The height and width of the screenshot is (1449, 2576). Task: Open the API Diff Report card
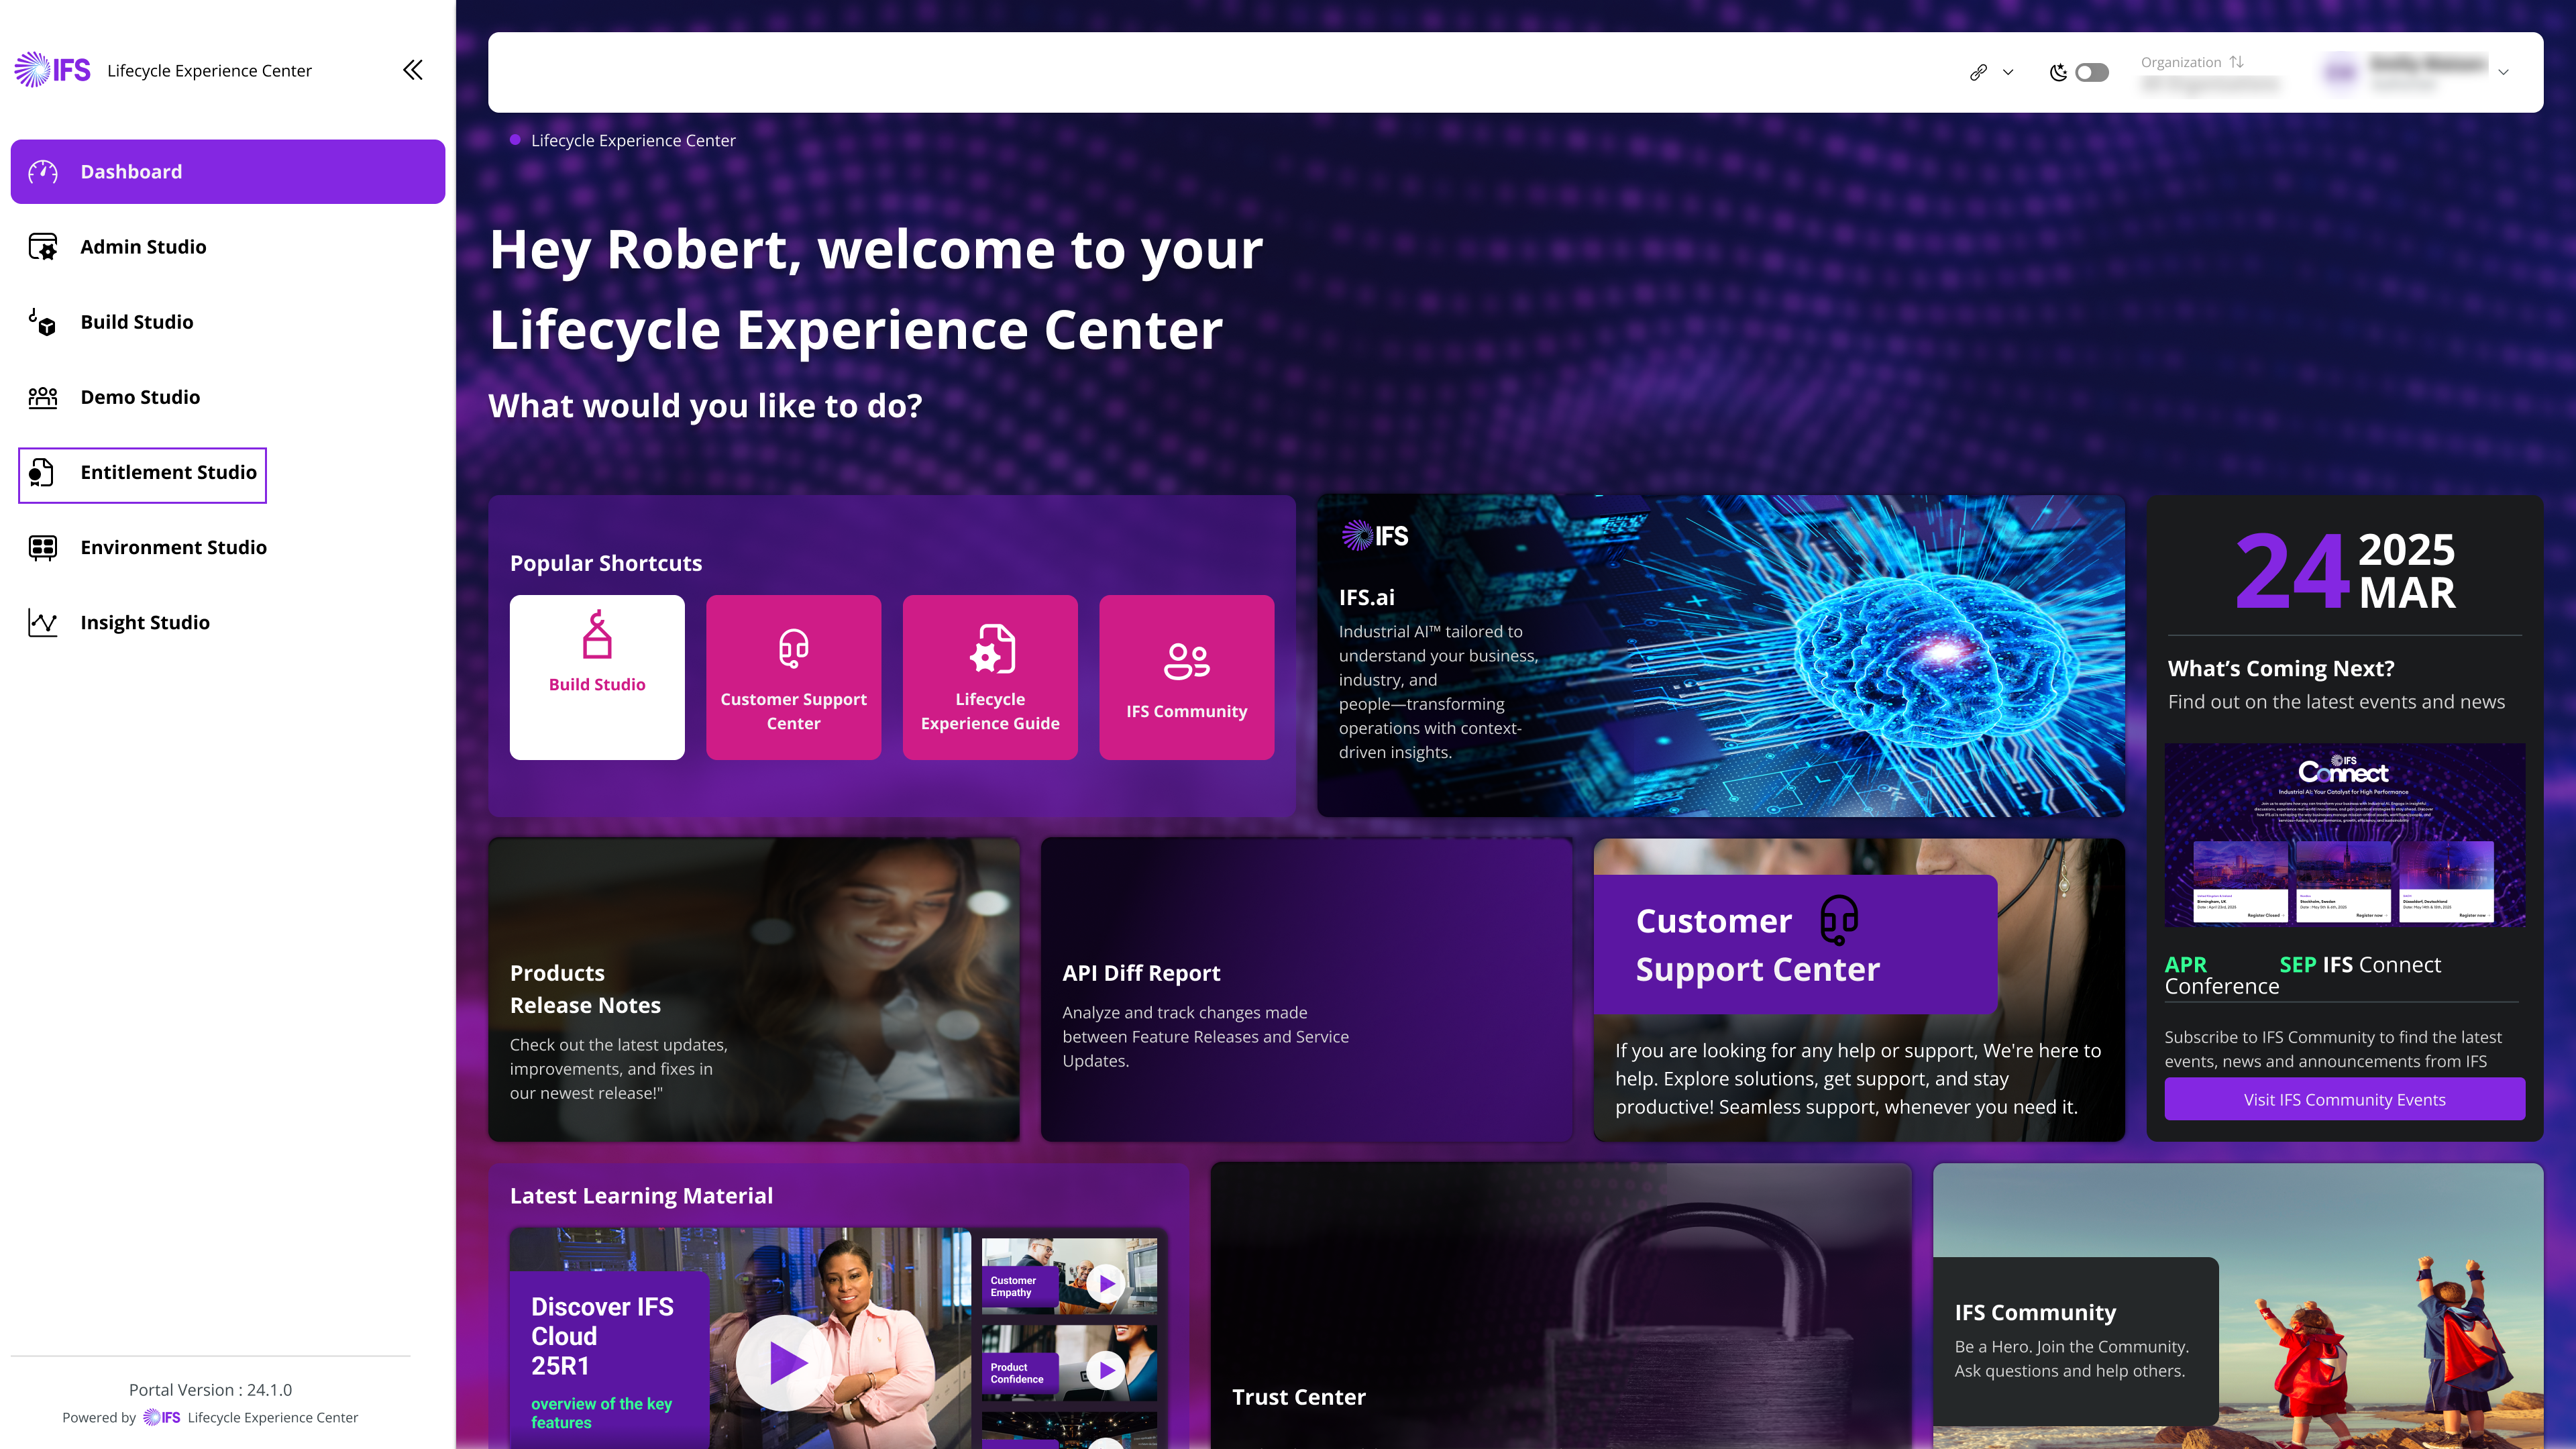point(1306,989)
